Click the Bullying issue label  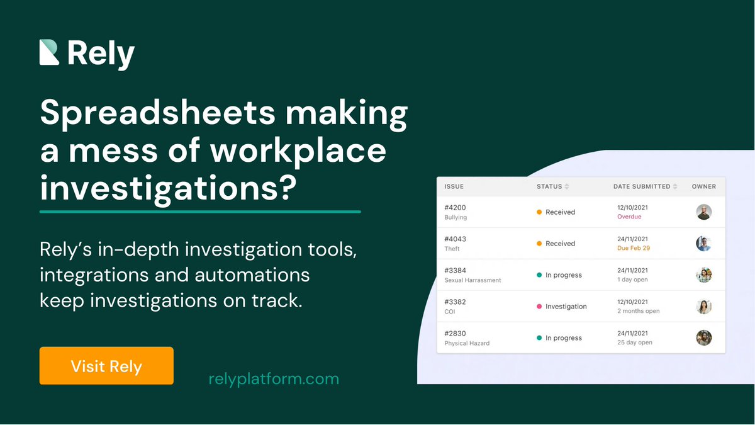click(456, 217)
